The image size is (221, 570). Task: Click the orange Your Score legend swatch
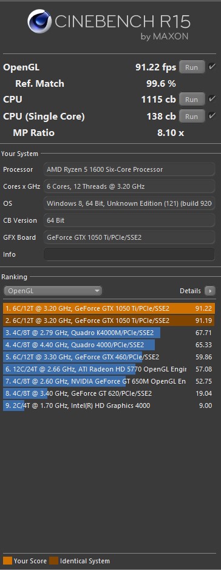[x=7, y=560]
